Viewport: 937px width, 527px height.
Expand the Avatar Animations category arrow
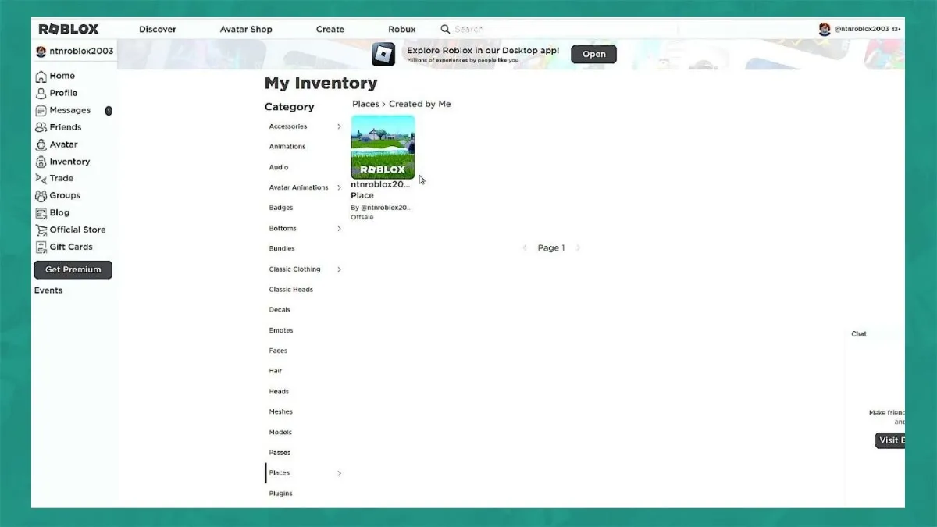pyautogui.click(x=339, y=187)
